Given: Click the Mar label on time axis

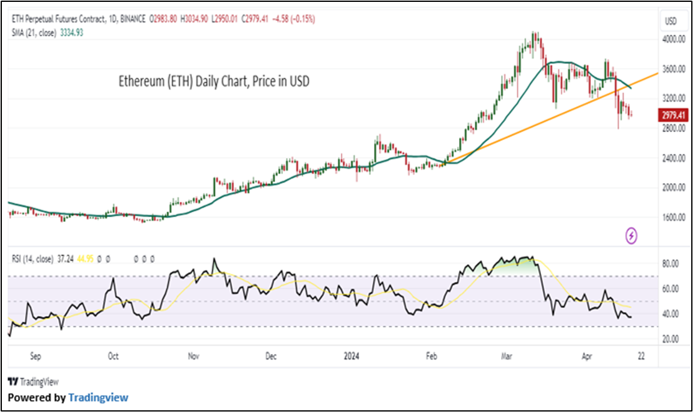Looking at the screenshot, I should click(x=507, y=356).
